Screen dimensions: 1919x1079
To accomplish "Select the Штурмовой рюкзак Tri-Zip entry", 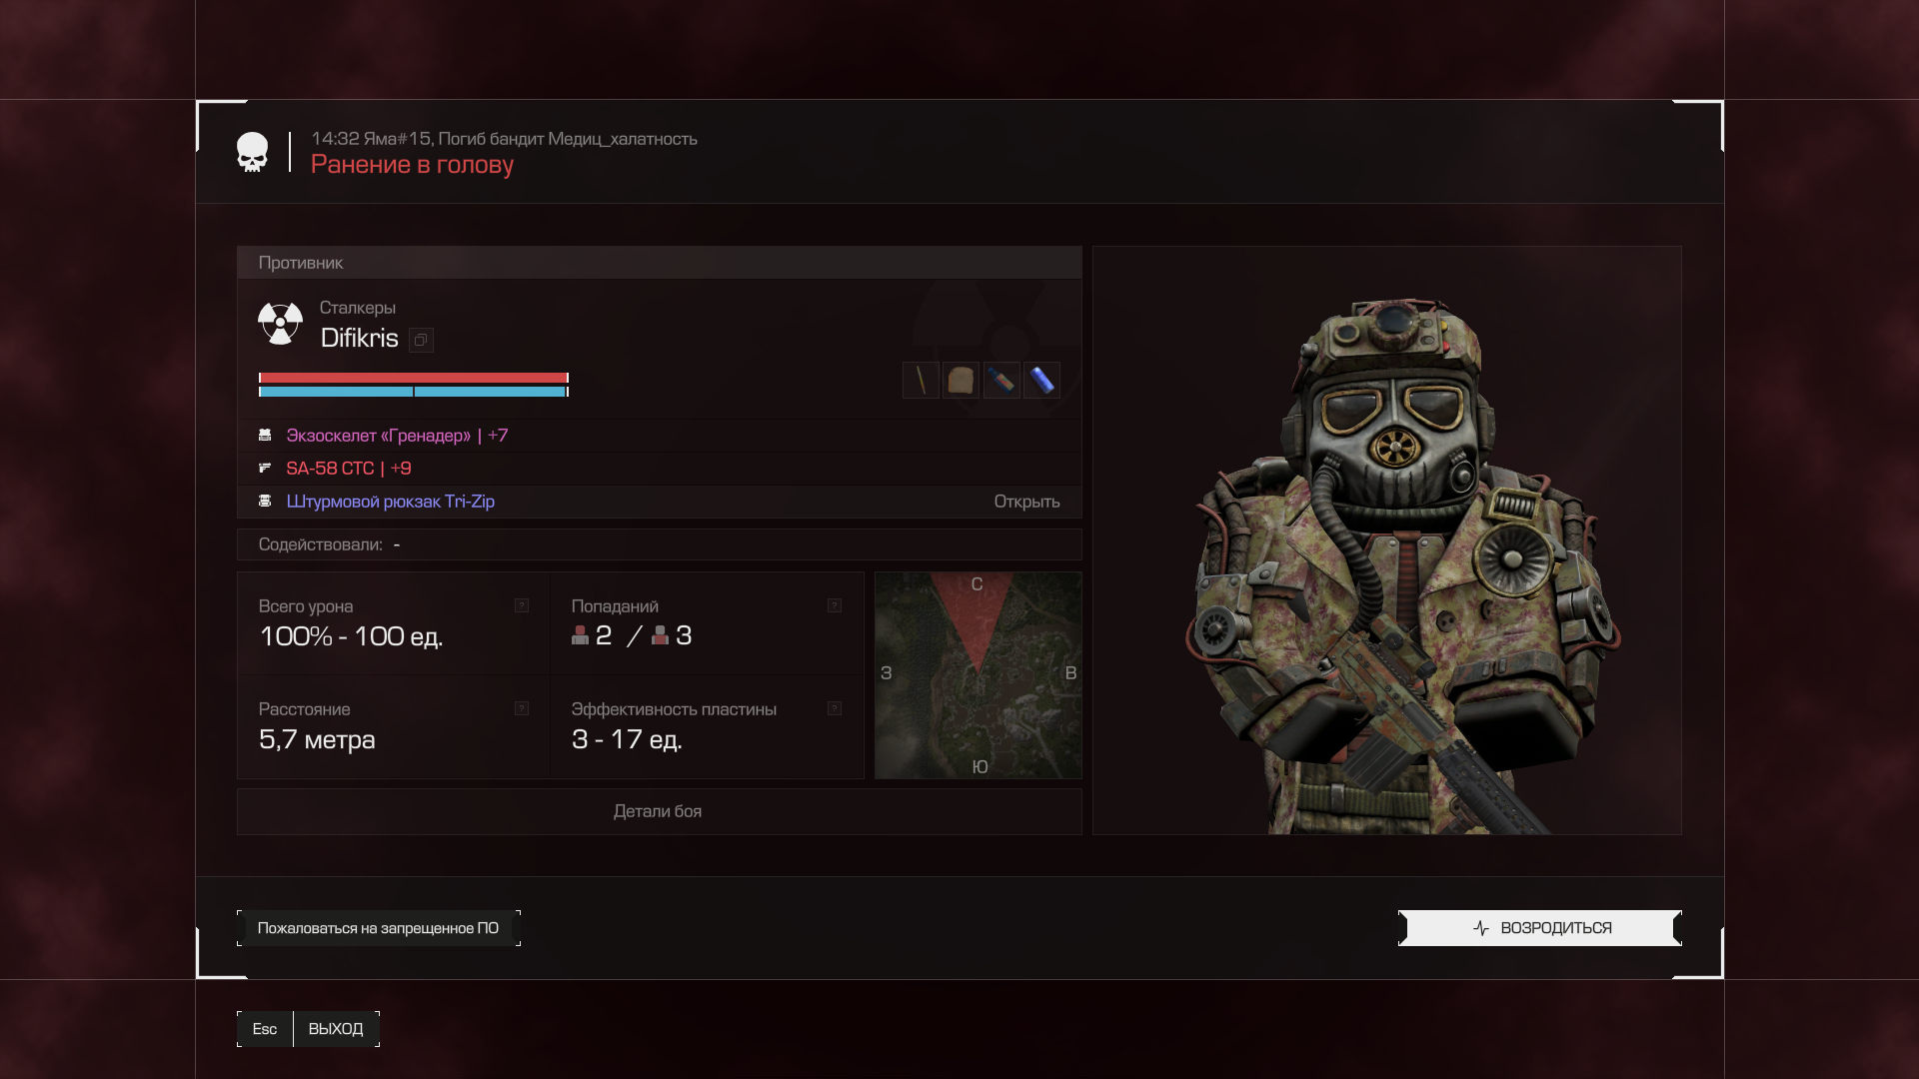I will (659, 502).
